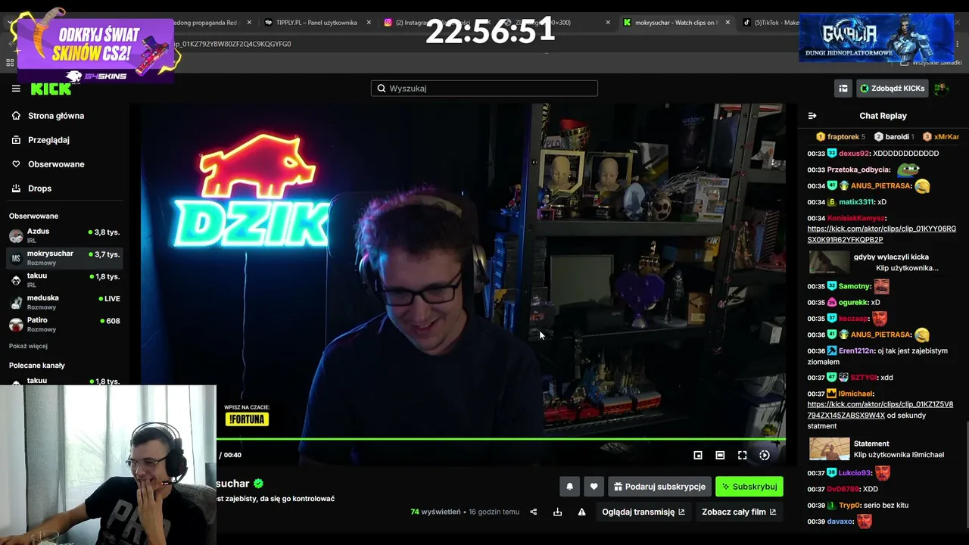Image resolution: width=969 pixels, height=545 pixels.
Task: Click the Zdobądź KICKs button
Action: click(892, 89)
